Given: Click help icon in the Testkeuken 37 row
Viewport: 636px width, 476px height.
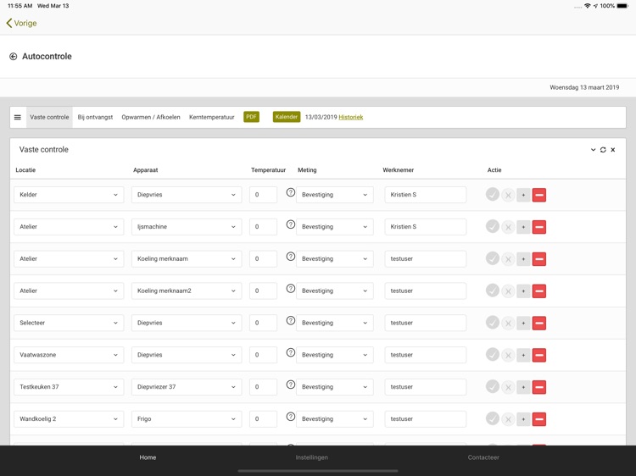Looking at the screenshot, I should 290,385.
